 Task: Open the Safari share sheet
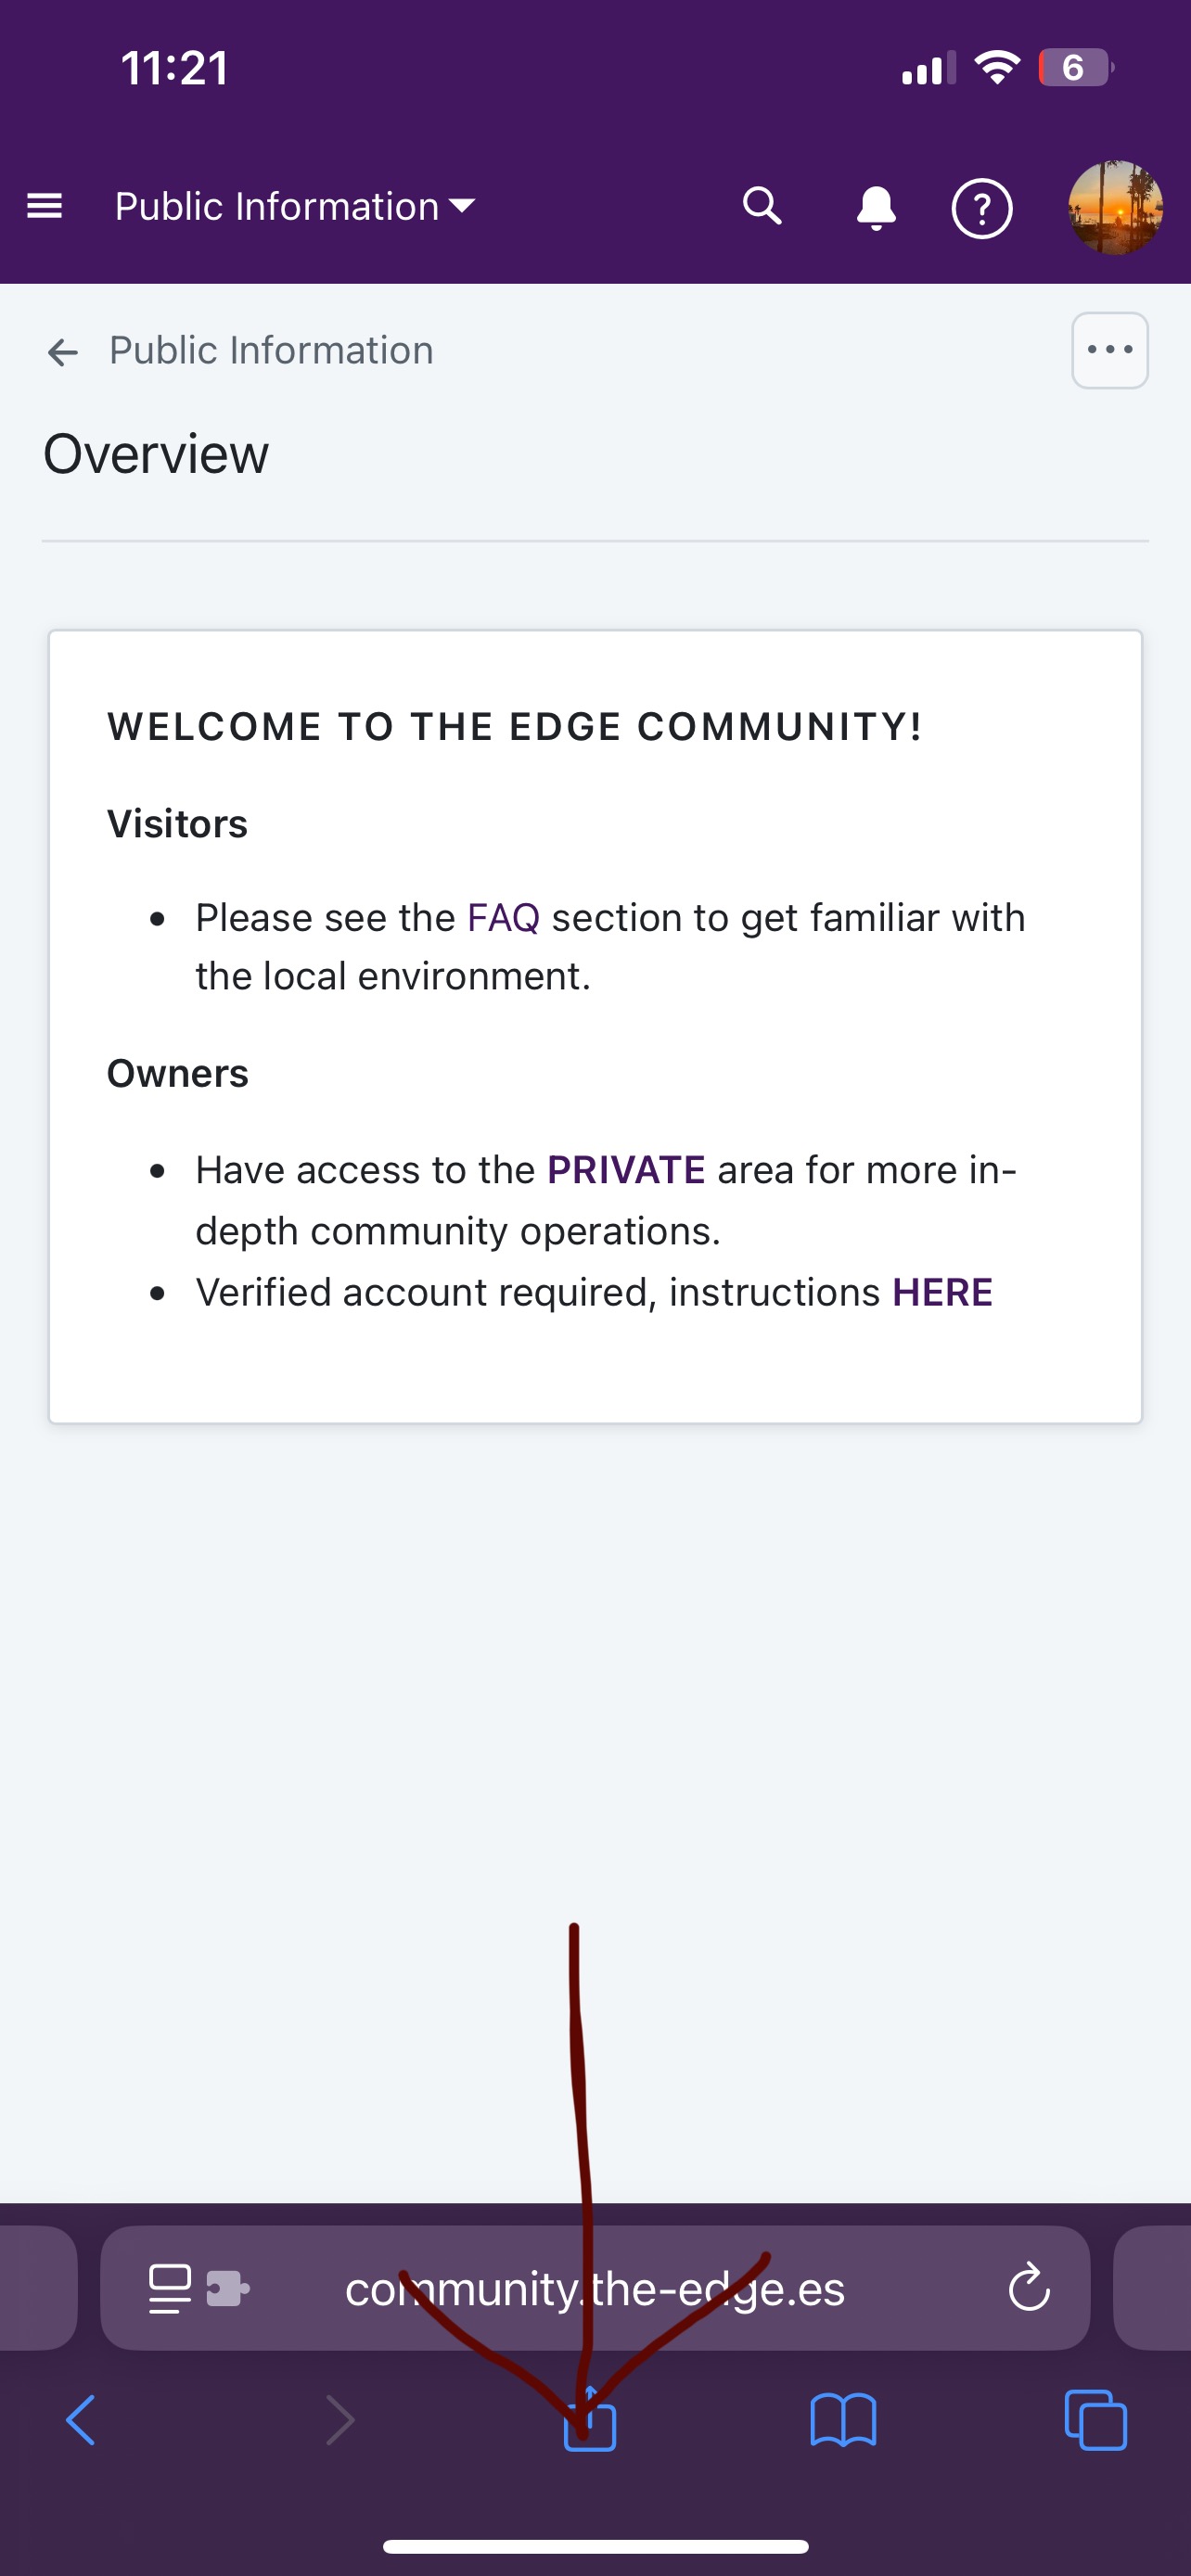pos(590,2420)
